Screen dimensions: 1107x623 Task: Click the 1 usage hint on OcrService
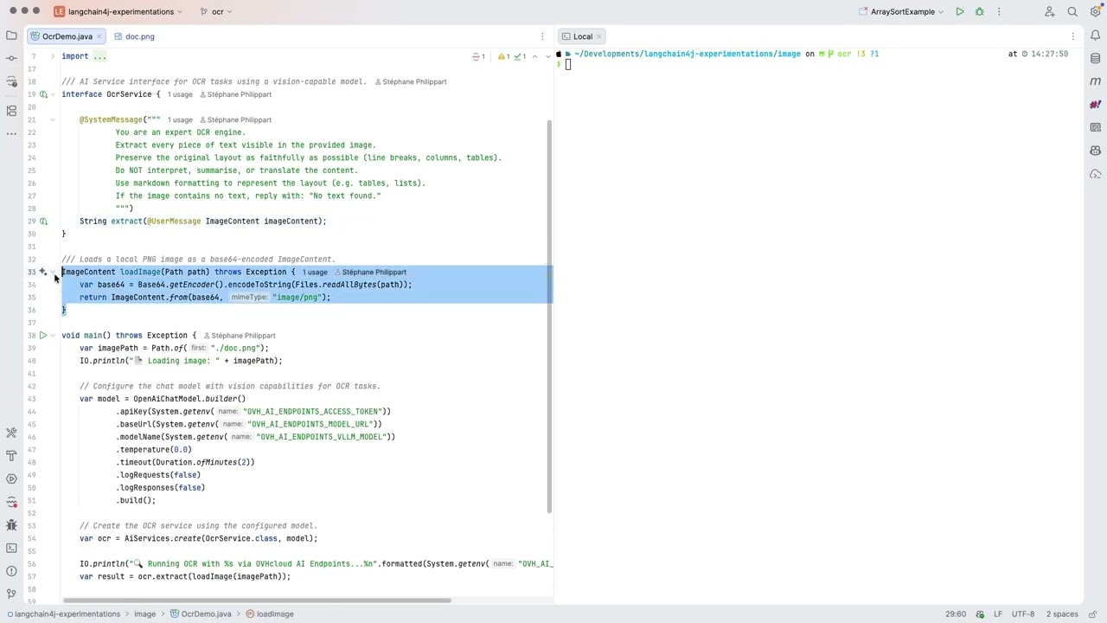point(180,94)
